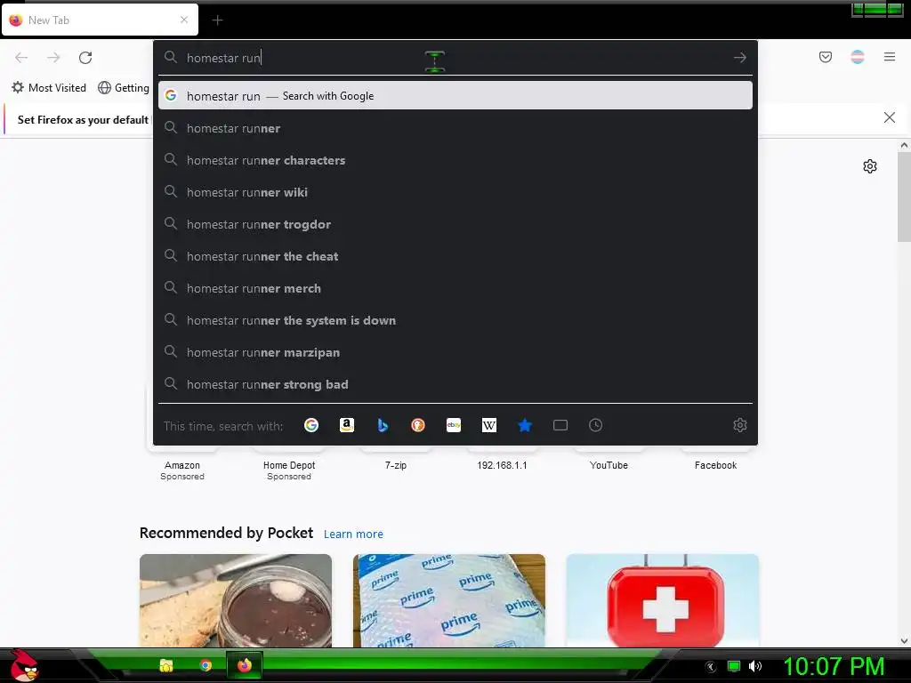Choose eBay one-off search engine icon
This screenshot has height=683, width=911.
pos(454,425)
